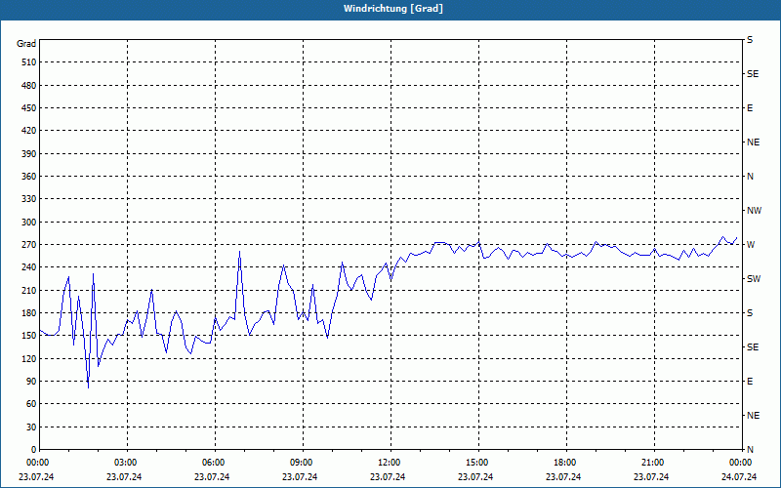Image resolution: width=781 pixels, height=488 pixels.
Task: Click the 24.07.24 date label
Action: click(x=739, y=476)
